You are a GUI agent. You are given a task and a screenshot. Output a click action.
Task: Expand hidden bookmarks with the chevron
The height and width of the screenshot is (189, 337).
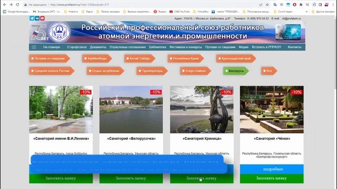(x=306, y=12)
